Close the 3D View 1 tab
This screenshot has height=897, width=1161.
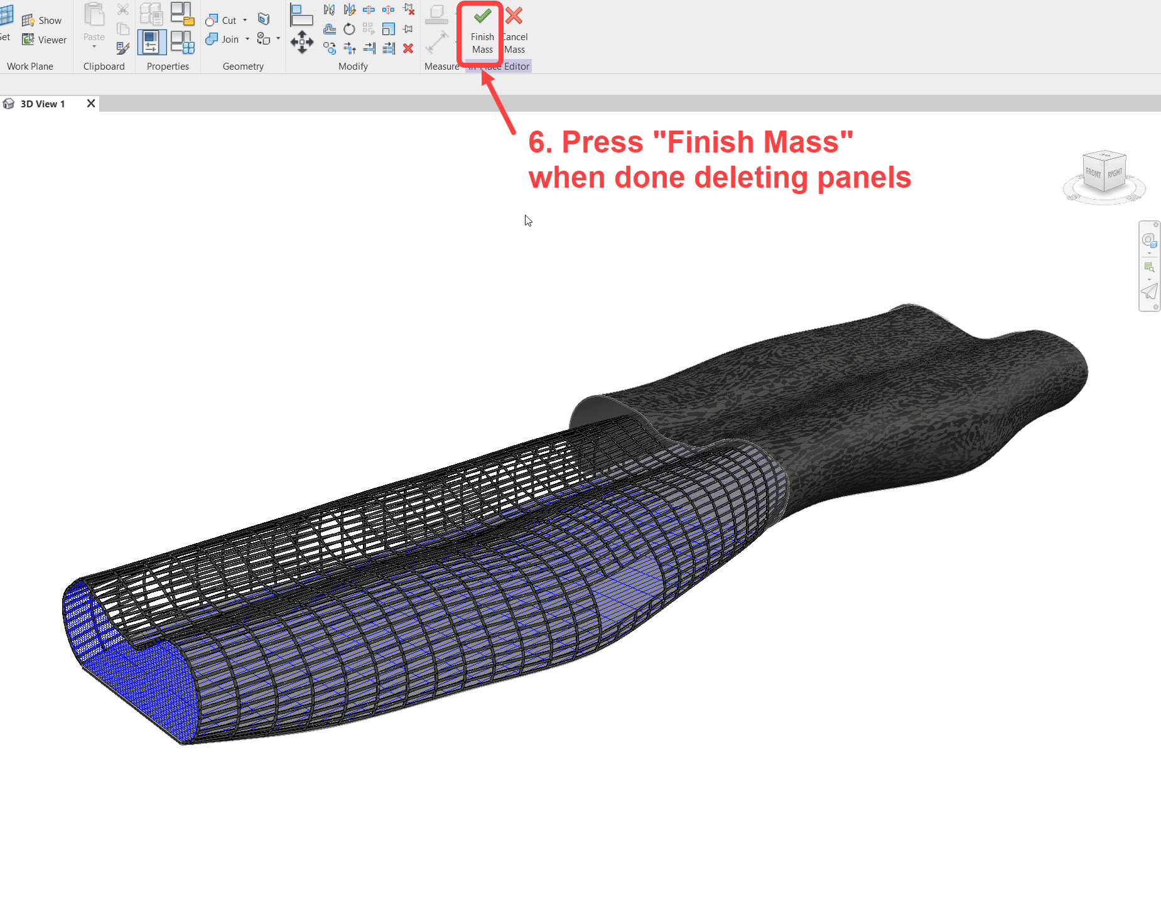(90, 104)
